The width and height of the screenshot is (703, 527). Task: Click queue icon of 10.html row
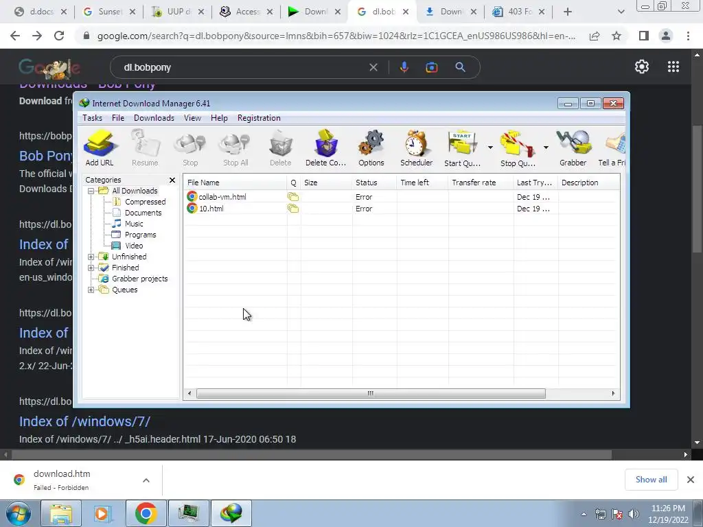293,209
